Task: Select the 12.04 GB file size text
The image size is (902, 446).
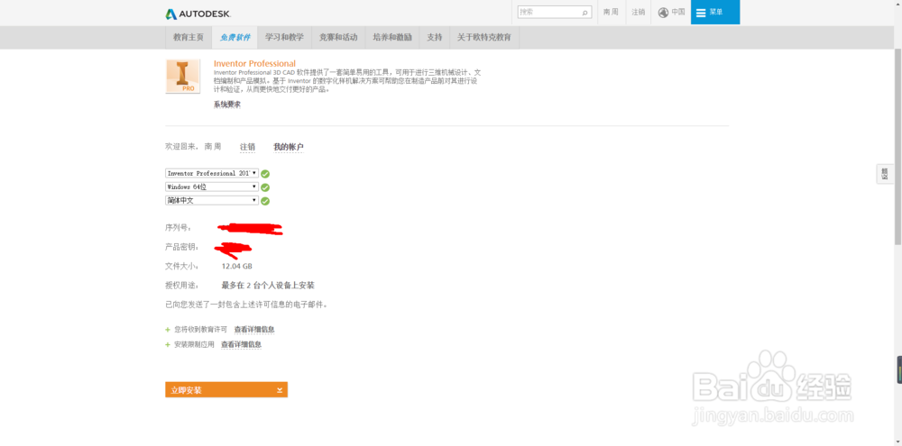Action: coord(237,266)
